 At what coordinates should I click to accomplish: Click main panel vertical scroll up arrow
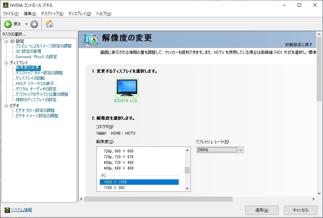[x=319, y=35]
